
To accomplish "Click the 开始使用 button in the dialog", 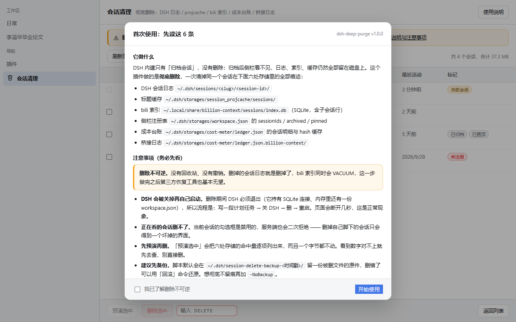I will point(369,289).
